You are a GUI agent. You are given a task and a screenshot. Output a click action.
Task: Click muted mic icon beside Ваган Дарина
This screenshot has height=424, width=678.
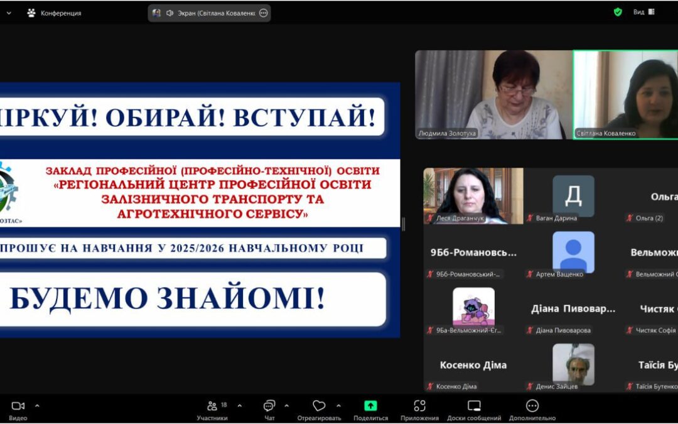(x=530, y=218)
